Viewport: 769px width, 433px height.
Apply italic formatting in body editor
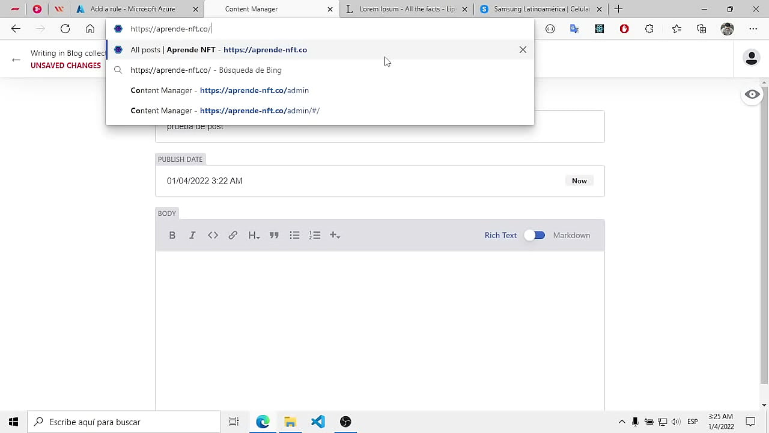click(192, 235)
